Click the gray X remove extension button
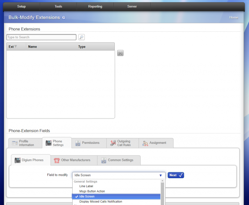Image resolution: width=249 pixels, height=205 pixels. [x=120, y=53]
